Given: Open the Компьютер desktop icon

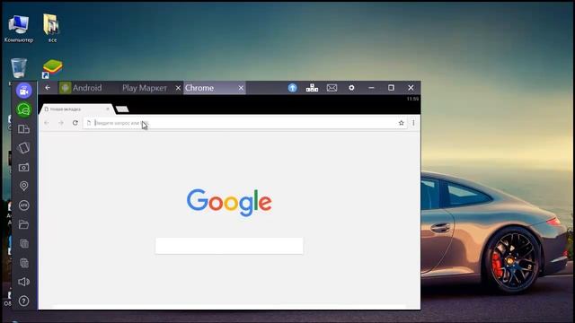Looking at the screenshot, I should point(19,29).
